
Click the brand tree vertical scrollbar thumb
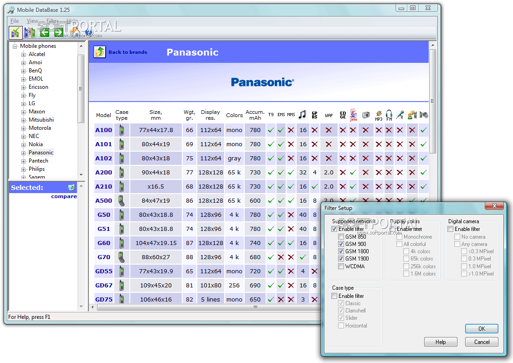pos(81,89)
